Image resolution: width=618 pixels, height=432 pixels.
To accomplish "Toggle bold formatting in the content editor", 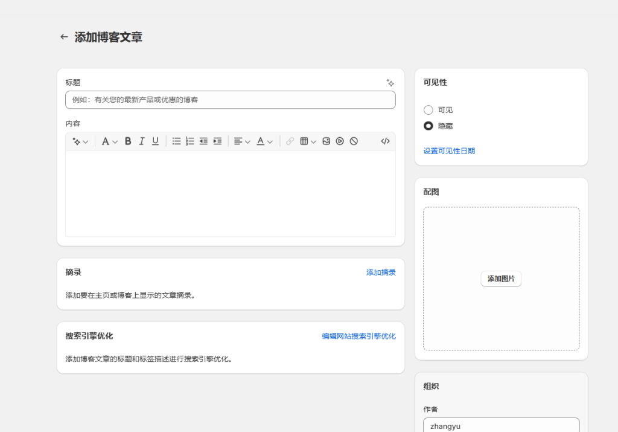I will tap(127, 141).
